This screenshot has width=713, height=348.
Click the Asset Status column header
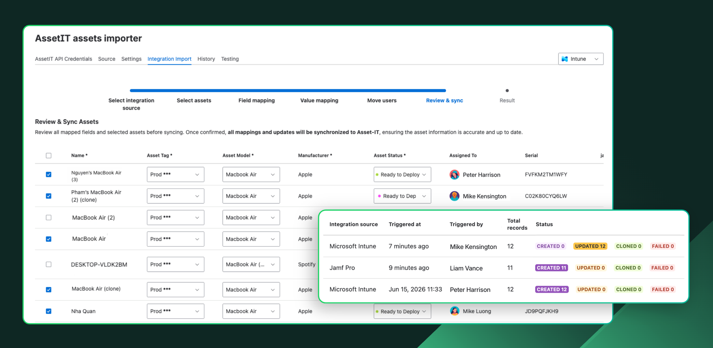click(x=390, y=155)
